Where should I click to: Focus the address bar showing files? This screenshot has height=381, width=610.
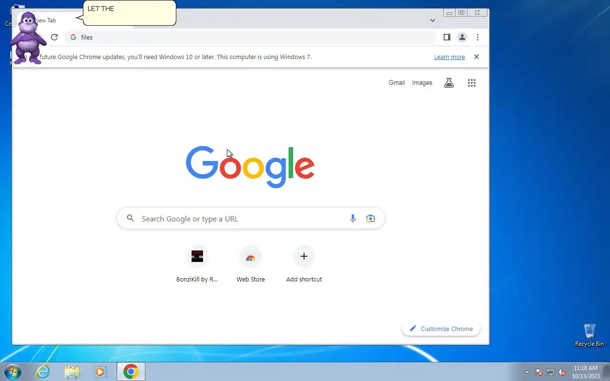click(x=250, y=37)
